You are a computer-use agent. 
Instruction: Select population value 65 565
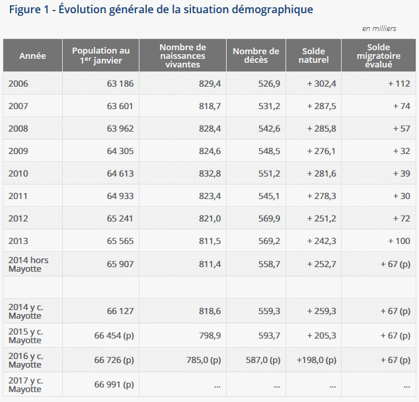coord(120,241)
